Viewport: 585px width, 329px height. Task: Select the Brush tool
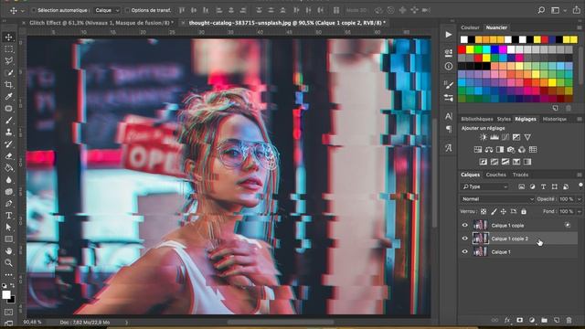tap(8, 120)
